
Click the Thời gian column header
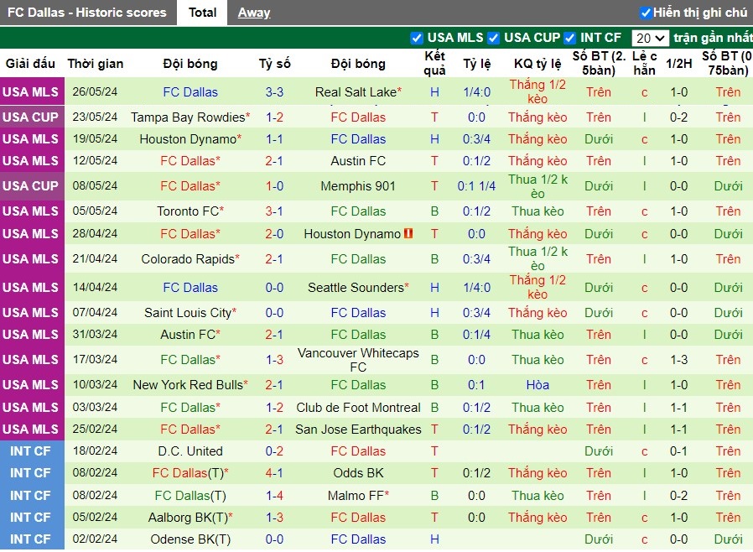[95, 64]
